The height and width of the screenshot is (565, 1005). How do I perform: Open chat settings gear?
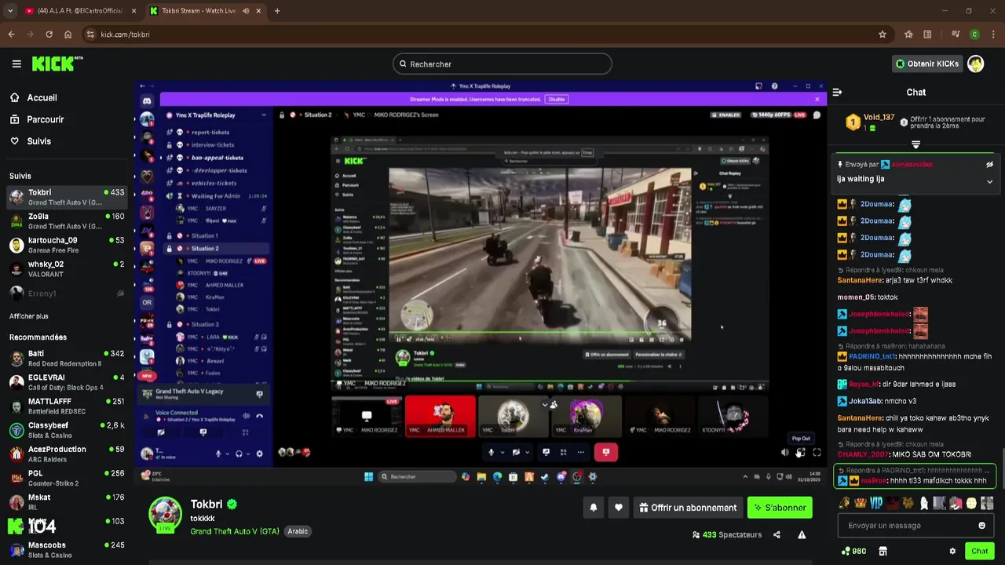pos(952,551)
